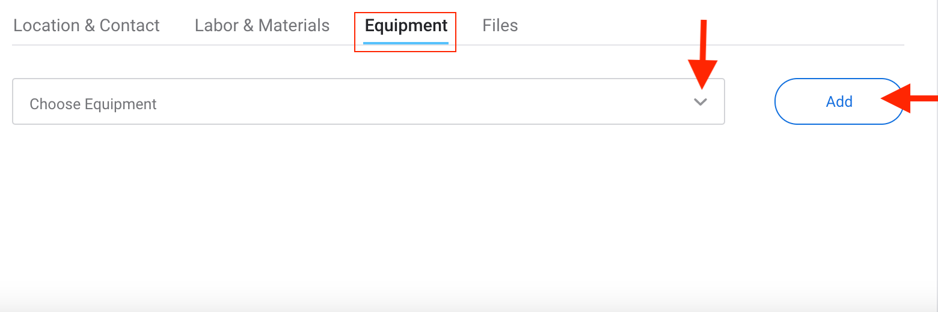Click the blue Add label text
Viewport: 938px width, 312px height.
coord(839,101)
